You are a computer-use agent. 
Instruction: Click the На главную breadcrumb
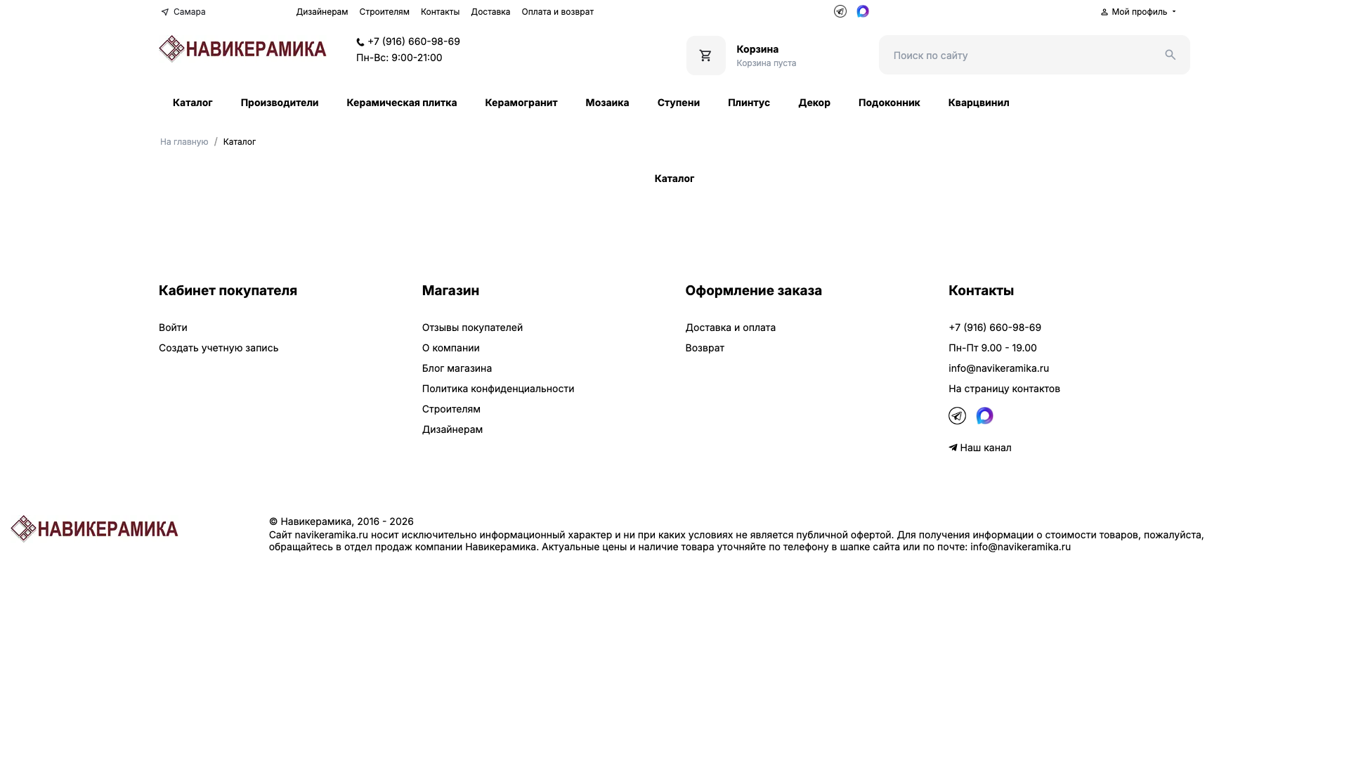tap(184, 142)
